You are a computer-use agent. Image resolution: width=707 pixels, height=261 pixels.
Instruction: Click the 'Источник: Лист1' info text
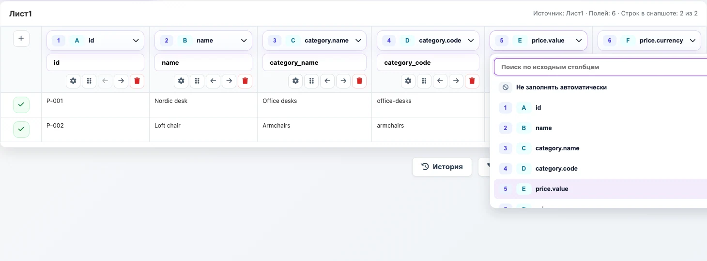[558, 14]
